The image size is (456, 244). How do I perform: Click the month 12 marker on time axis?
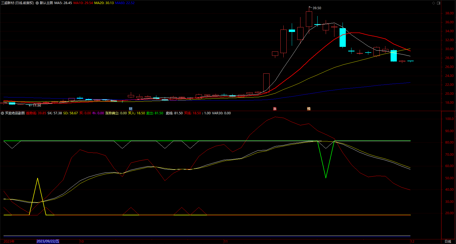click(412, 241)
